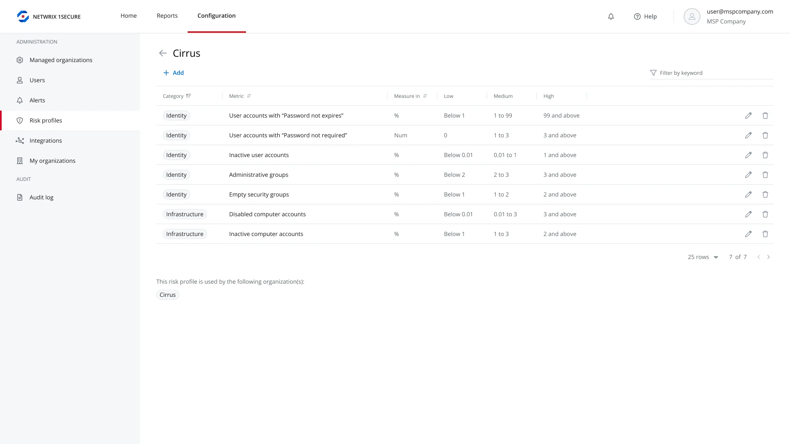
Task: Delete the Disabled computer accounts row
Action: pos(765,214)
